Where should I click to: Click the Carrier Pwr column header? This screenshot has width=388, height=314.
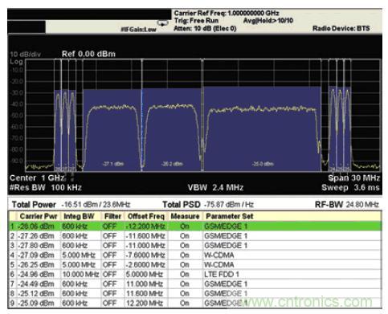(x=39, y=216)
